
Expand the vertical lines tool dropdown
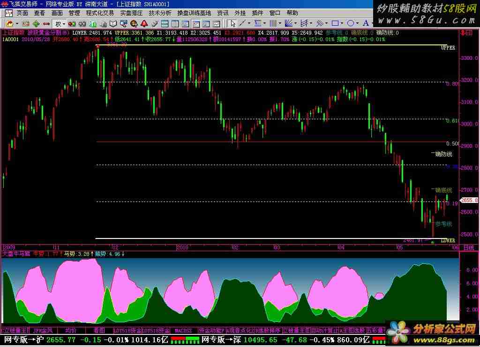(x=279, y=23)
